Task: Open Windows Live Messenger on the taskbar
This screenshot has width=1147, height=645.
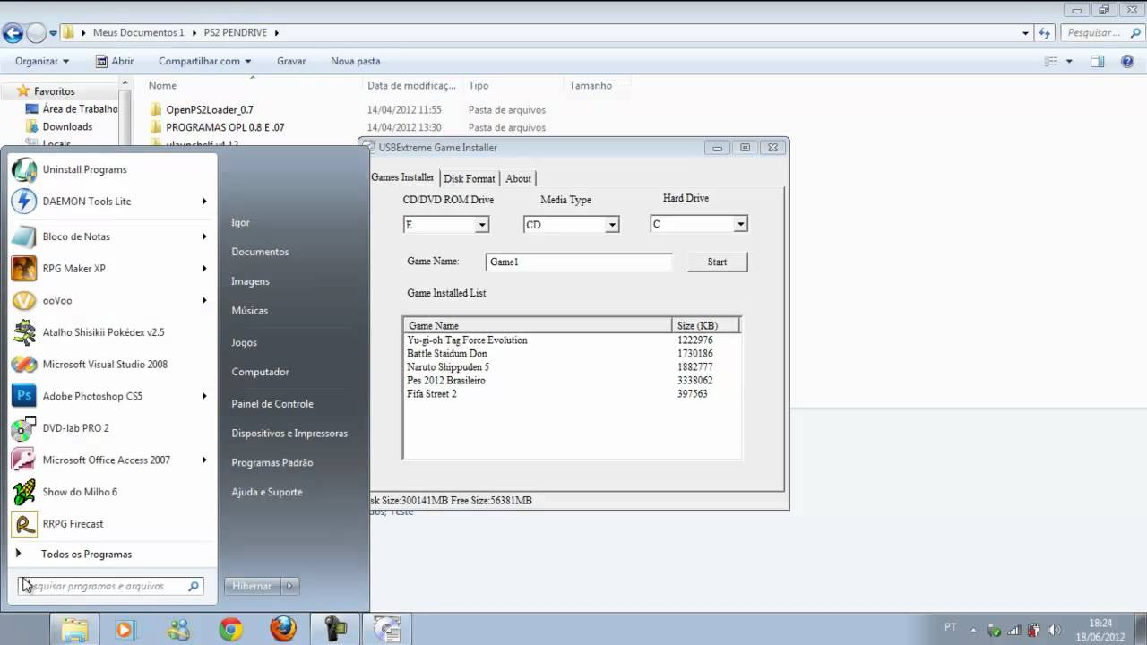Action: click(x=178, y=630)
